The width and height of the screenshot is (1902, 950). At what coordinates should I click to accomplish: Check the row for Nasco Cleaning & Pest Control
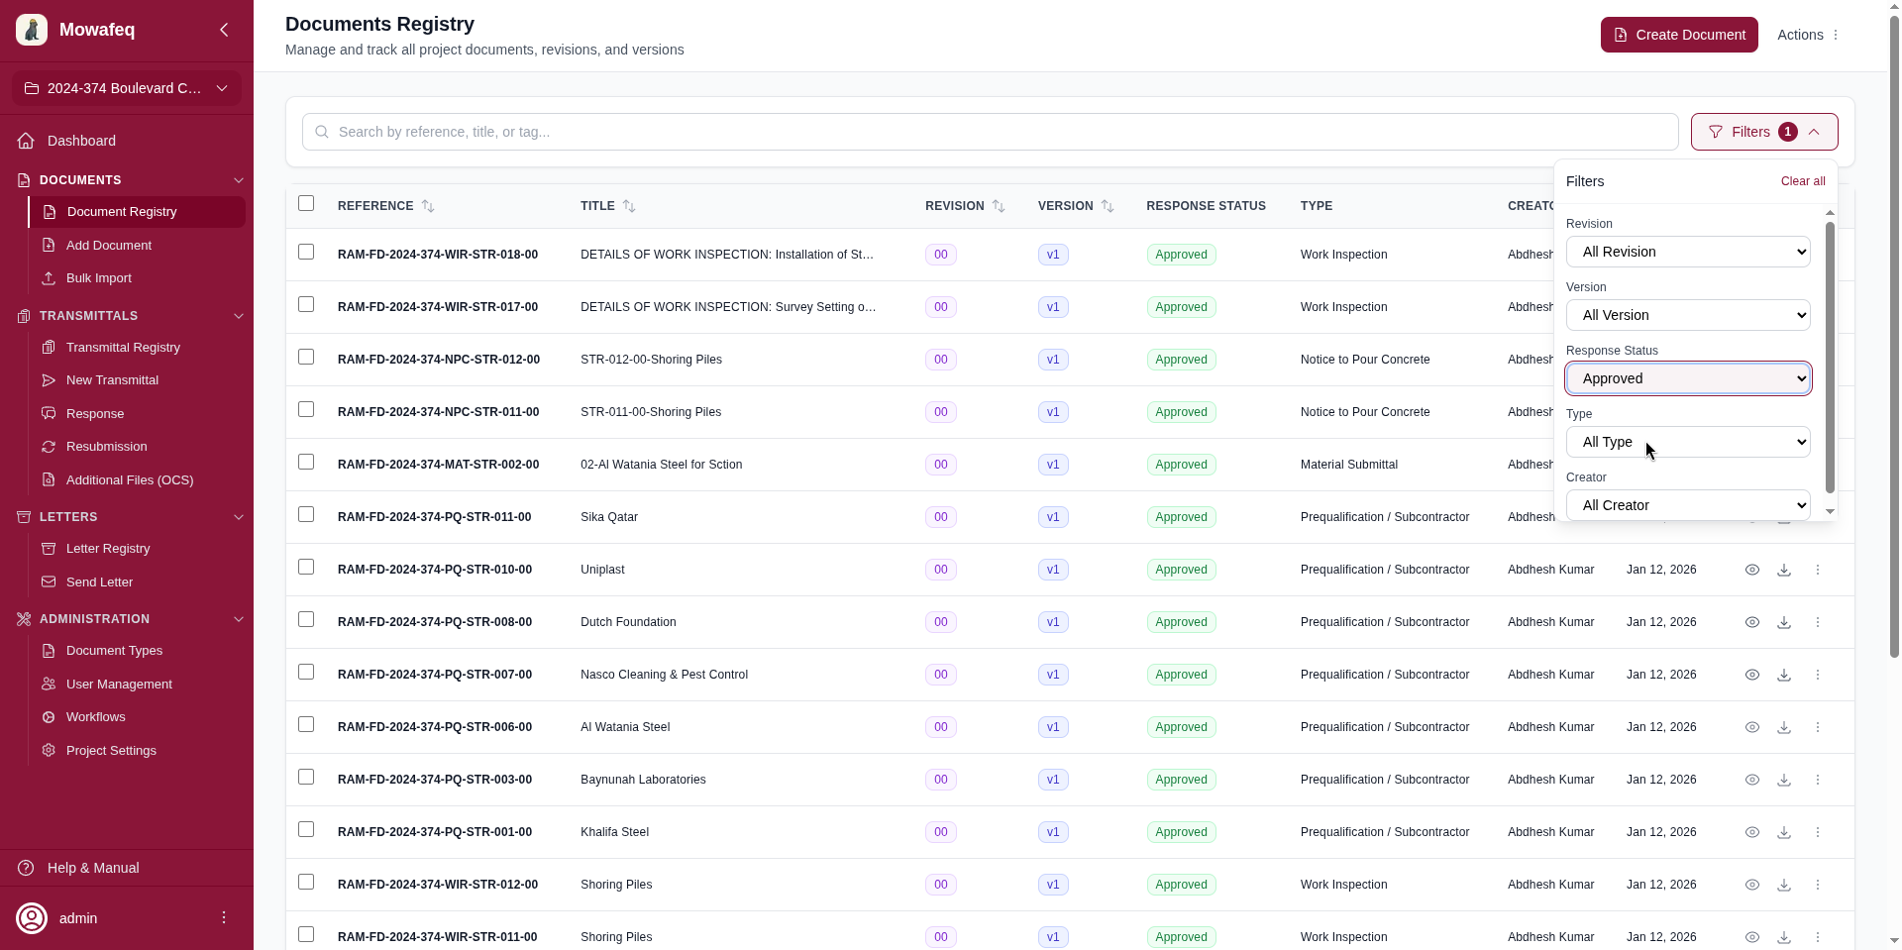pos(305,672)
